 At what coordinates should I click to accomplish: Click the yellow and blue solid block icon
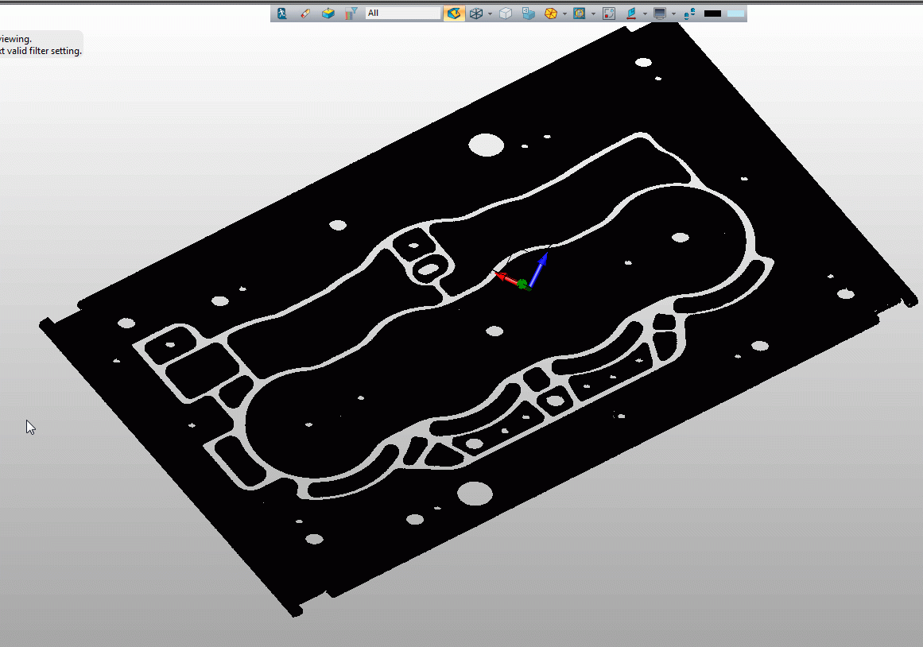pyautogui.click(x=328, y=13)
